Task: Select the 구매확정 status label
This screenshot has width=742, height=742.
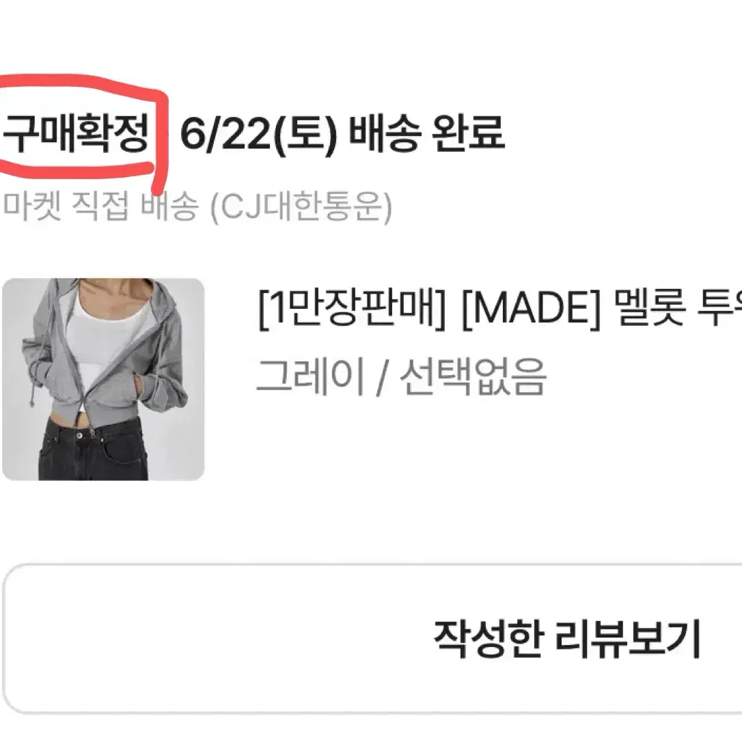Action: [76, 133]
